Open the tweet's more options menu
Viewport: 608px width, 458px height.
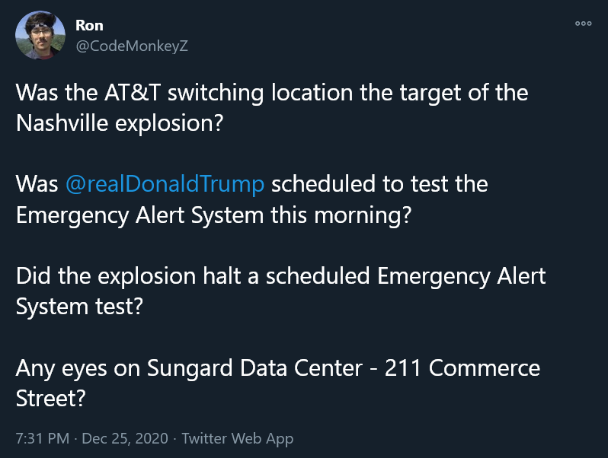tap(583, 24)
